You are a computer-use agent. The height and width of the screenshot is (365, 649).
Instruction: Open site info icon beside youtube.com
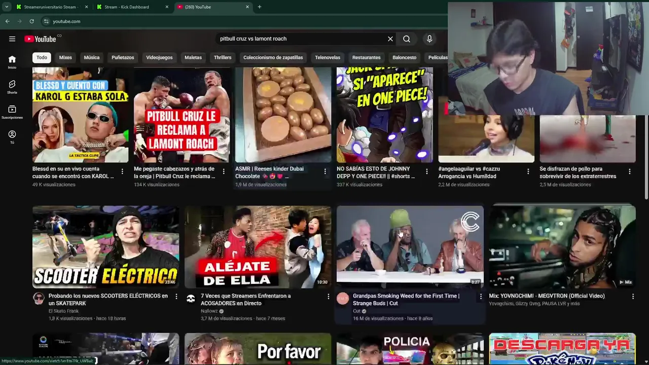point(46,21)
